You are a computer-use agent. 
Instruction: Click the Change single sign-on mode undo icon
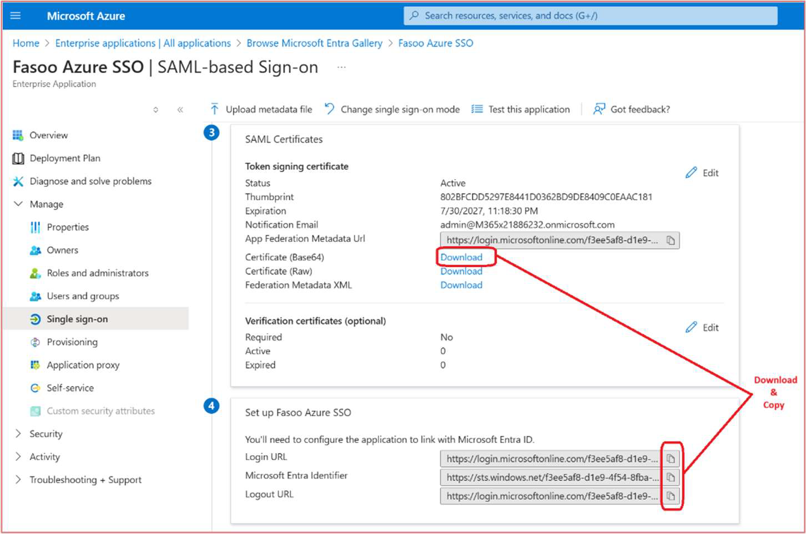(x=329, y=109)
